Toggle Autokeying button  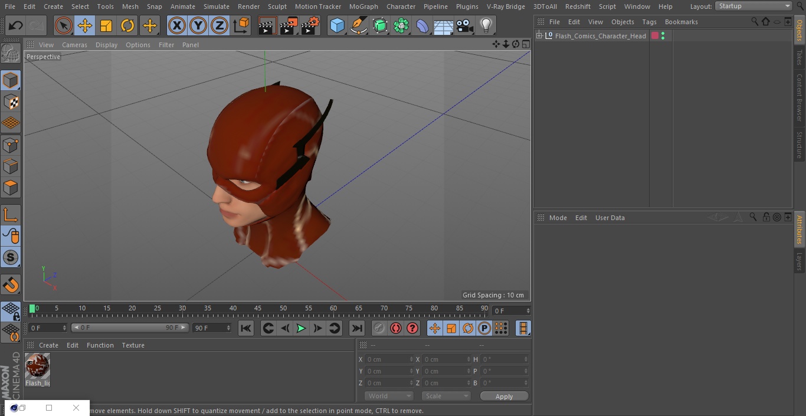(x=396, y=328)
